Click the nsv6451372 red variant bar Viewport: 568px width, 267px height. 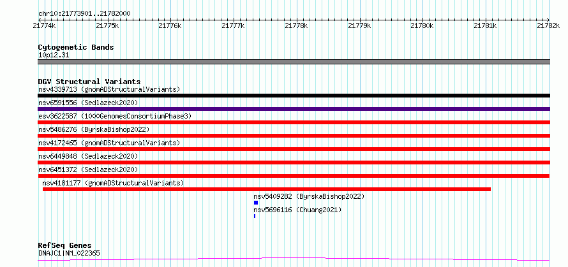coord(294,176)
